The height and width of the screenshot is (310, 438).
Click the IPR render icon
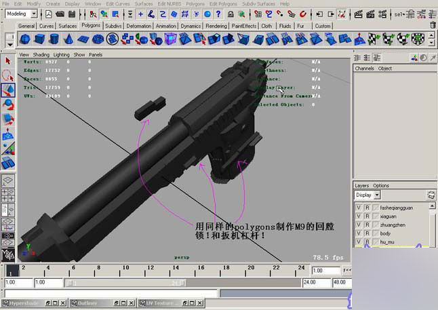(x=370, y=14)
